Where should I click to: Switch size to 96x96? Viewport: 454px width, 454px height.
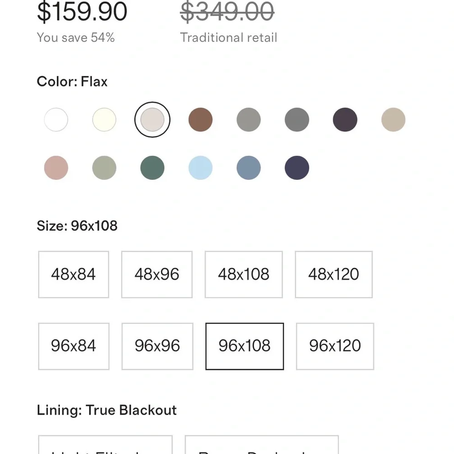coord(157,346)
